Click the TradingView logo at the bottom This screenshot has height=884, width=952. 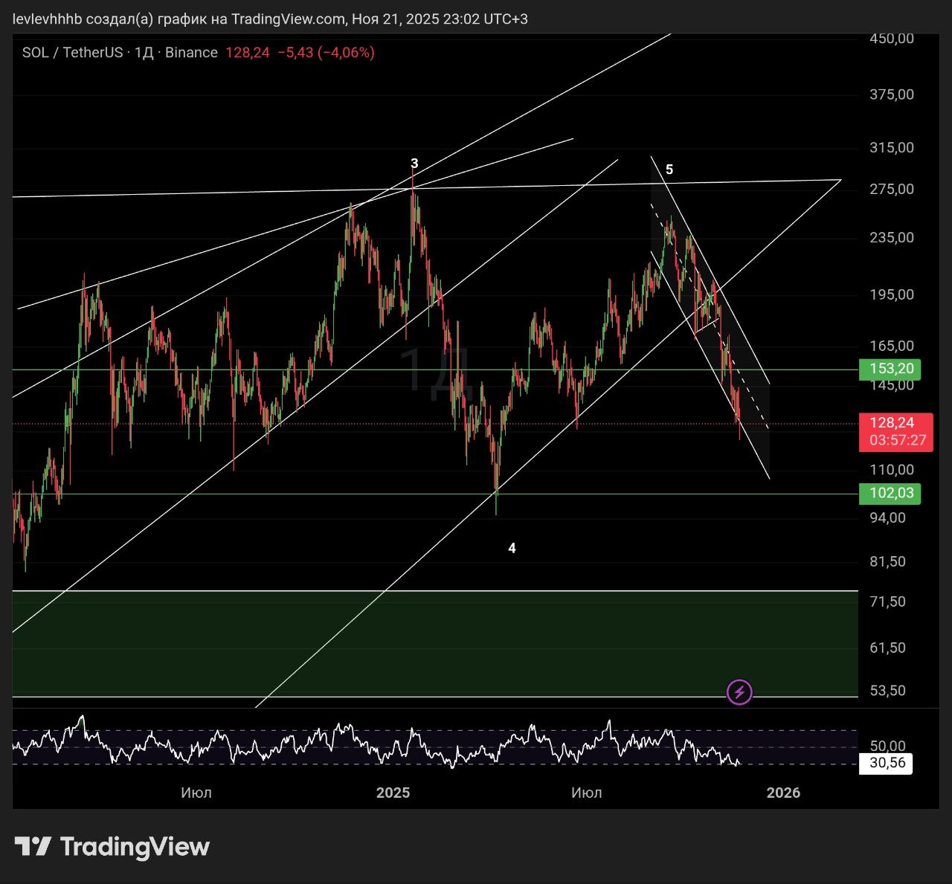pyautogui.click(x=112, y=847)
